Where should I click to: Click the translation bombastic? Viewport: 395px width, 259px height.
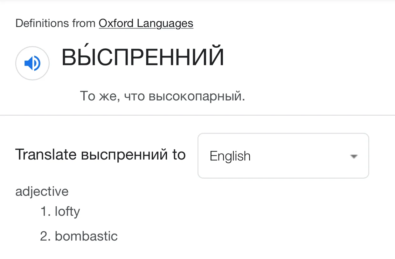point(86,236)
